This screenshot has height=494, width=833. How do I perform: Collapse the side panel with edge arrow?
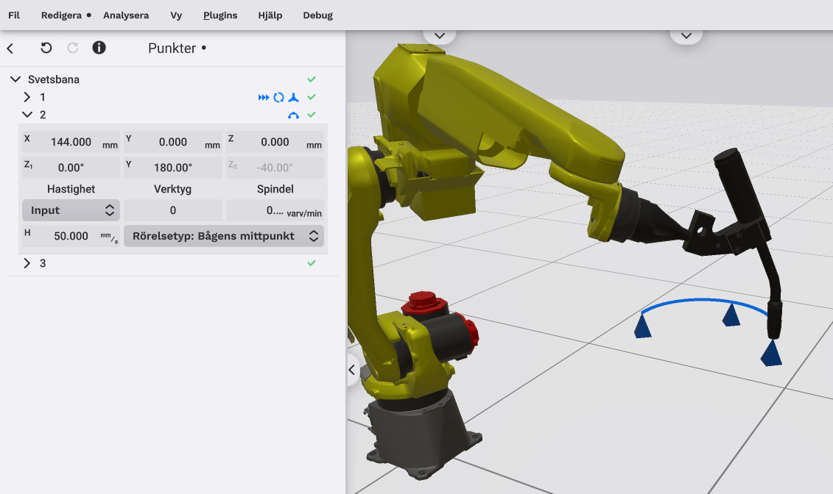coord(352,370)
